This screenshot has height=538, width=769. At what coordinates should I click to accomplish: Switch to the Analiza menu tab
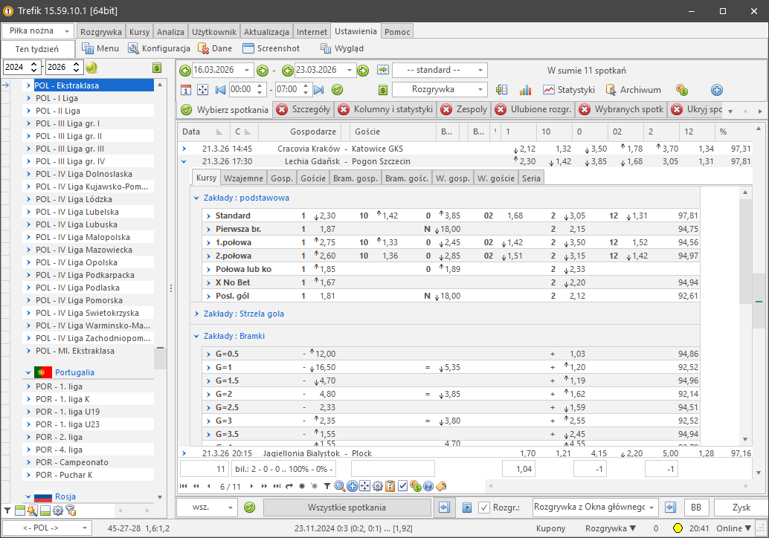[x=171, y=32]
